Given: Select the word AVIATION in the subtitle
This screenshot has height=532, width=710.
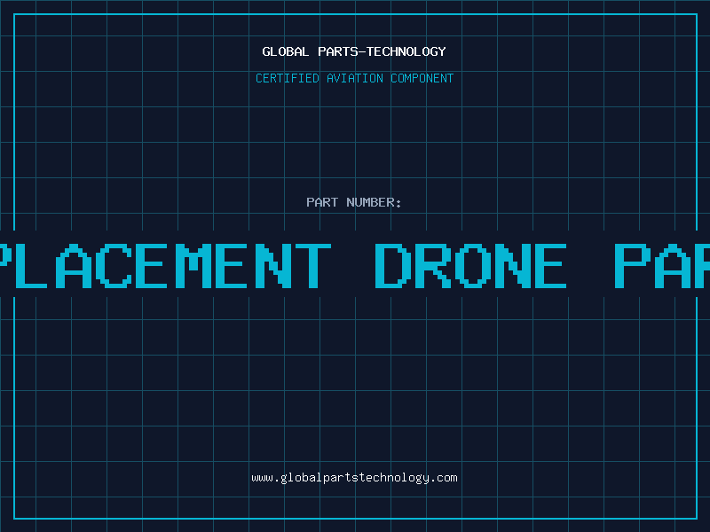Looking at the screenshot, I should (354, 78).
